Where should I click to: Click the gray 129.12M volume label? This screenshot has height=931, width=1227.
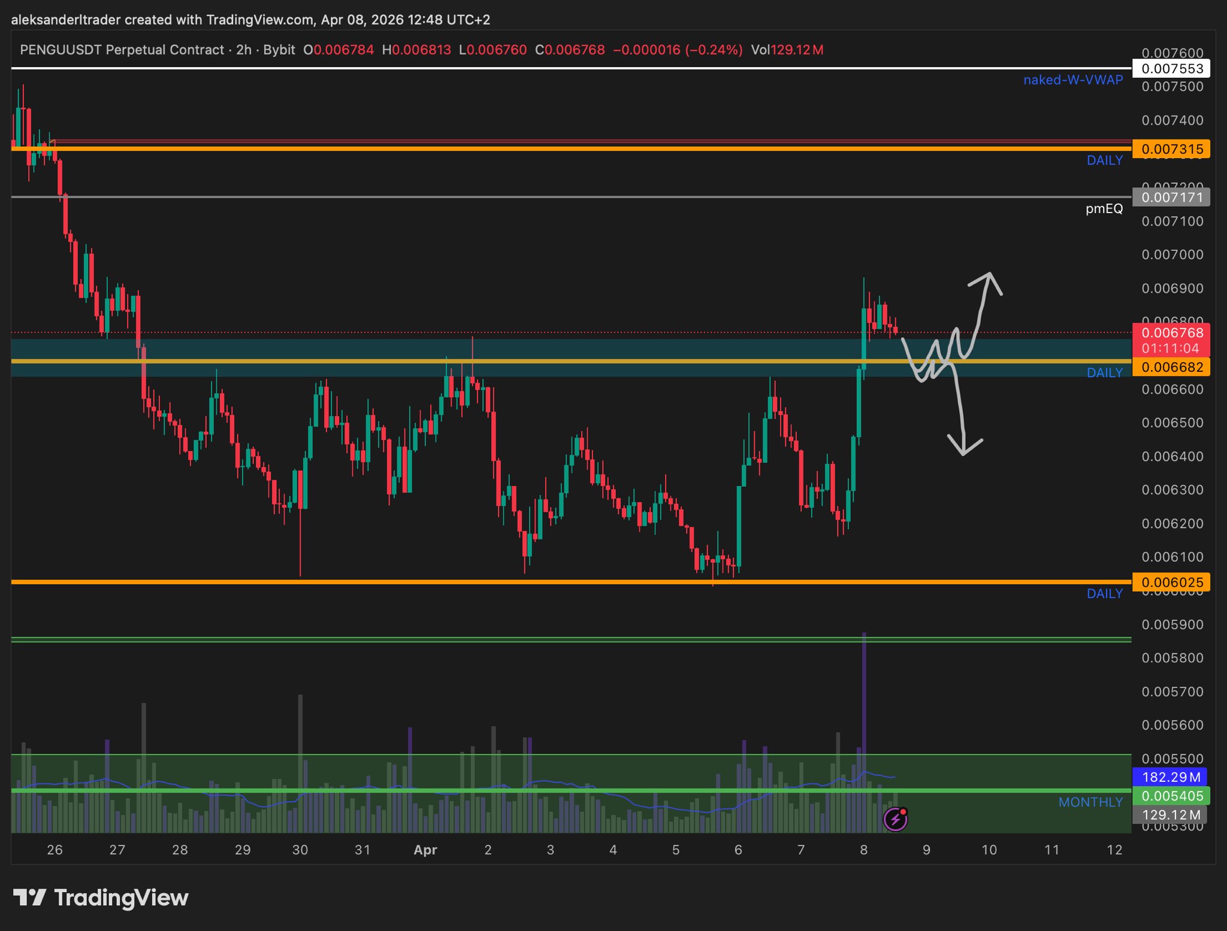coord(1170,814)
